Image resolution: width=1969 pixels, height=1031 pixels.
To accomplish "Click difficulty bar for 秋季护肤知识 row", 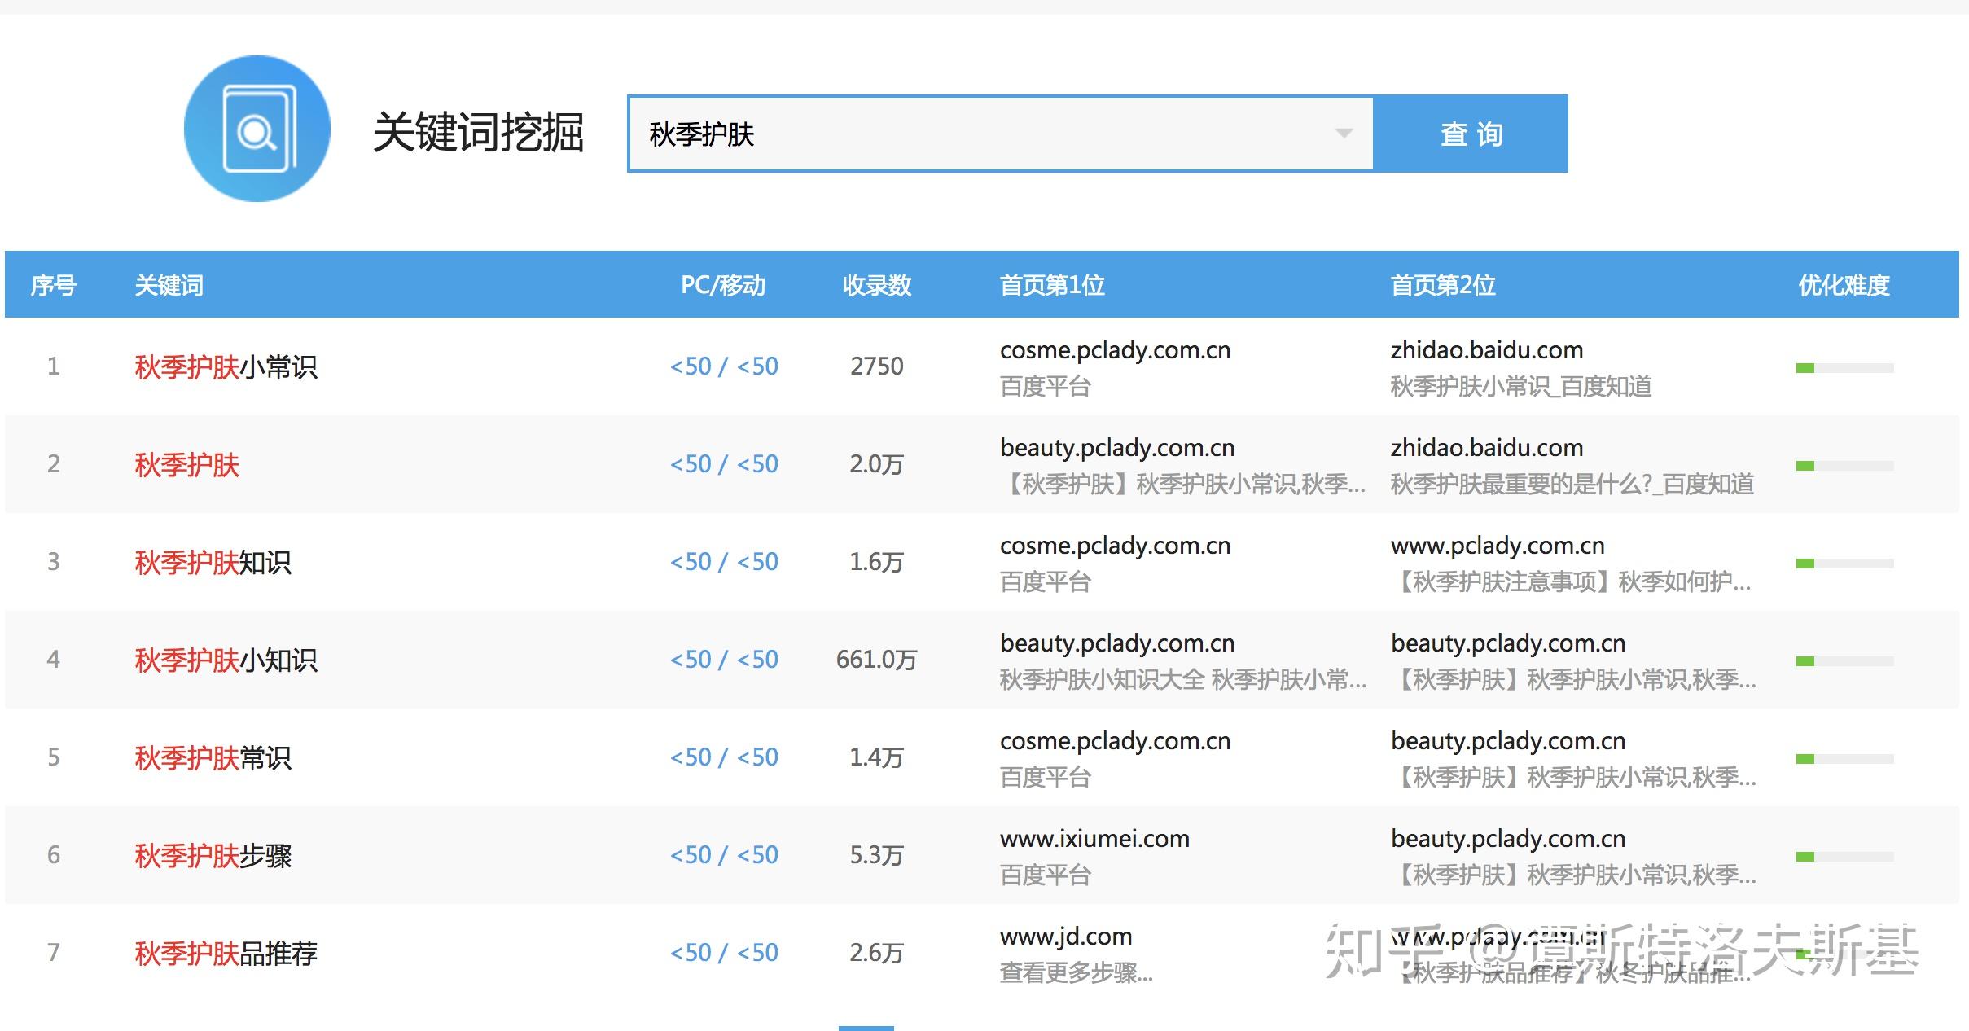I will click(x=1844, y=564).
